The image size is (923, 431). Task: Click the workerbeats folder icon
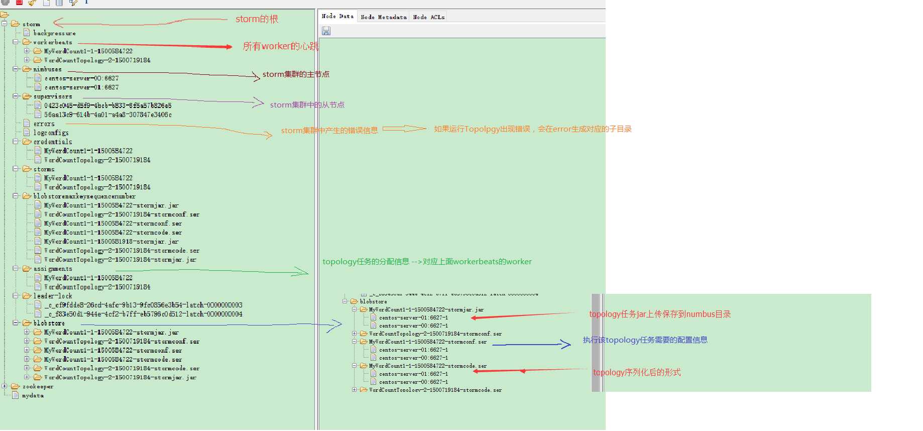point(27,42)
